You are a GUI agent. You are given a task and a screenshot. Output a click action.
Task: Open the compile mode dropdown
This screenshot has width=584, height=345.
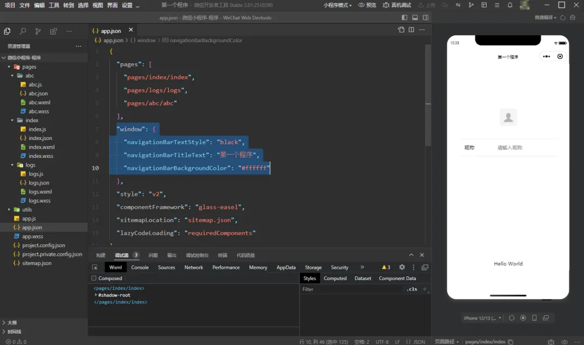pos(545,17)
